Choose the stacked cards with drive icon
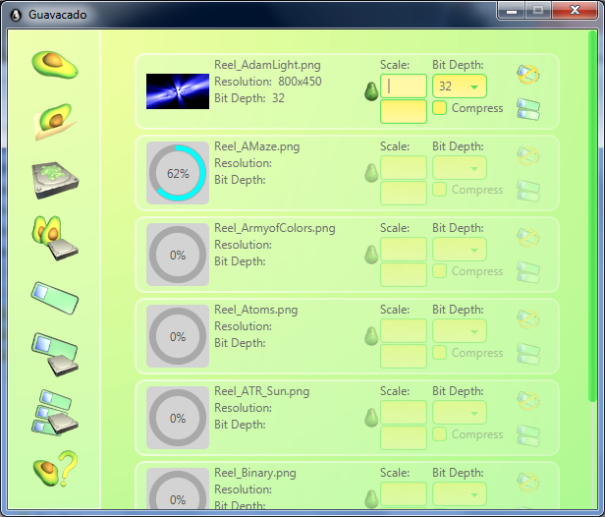 coord(55,413)
